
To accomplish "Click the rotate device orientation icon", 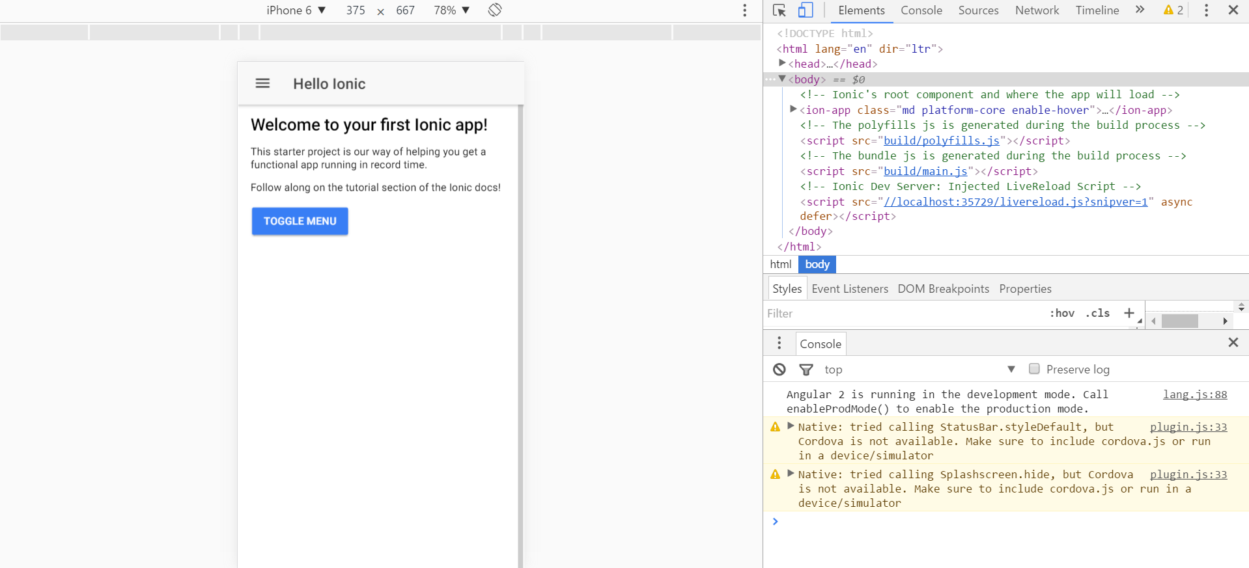I will click(x=495, y=10).
